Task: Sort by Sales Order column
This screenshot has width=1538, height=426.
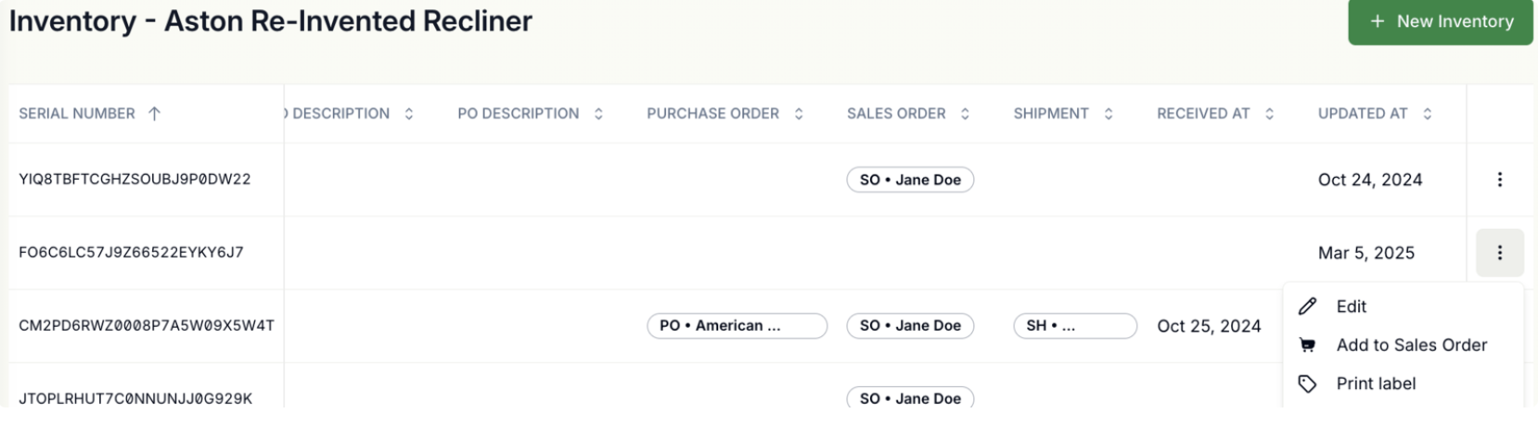Action: click(x=965, y=114)
